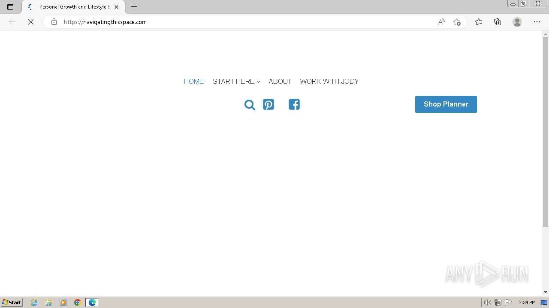The height and width of the screenshot is (308, 549).
Task: Click the vertical scrollbar thumb
Action: 546,132
